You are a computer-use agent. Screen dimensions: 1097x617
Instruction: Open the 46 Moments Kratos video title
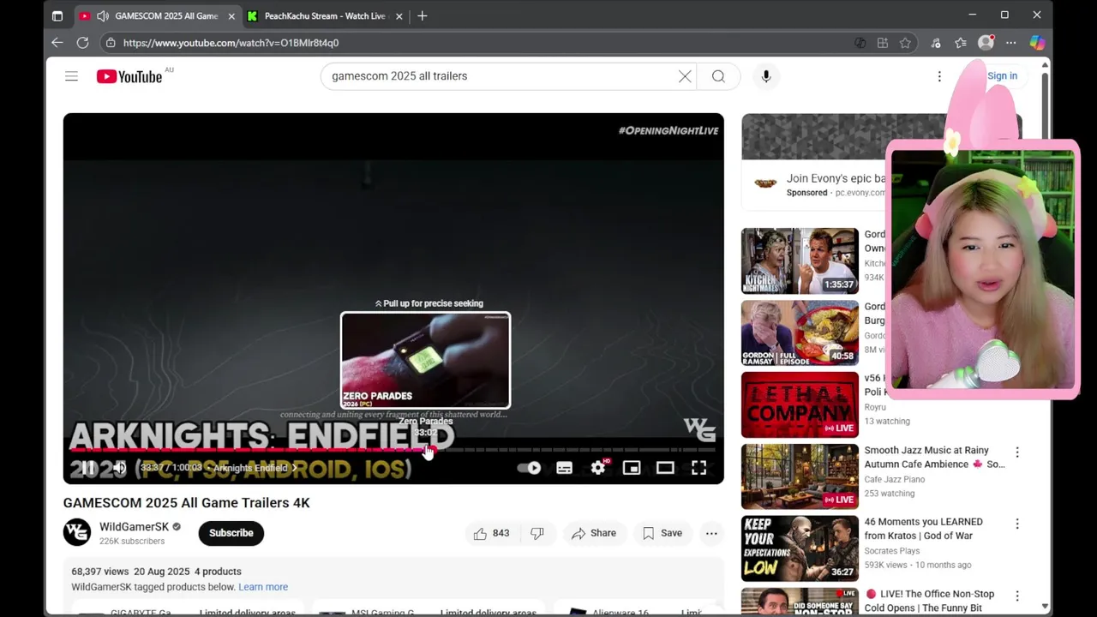pyautogui.click(x=924, y=529)
